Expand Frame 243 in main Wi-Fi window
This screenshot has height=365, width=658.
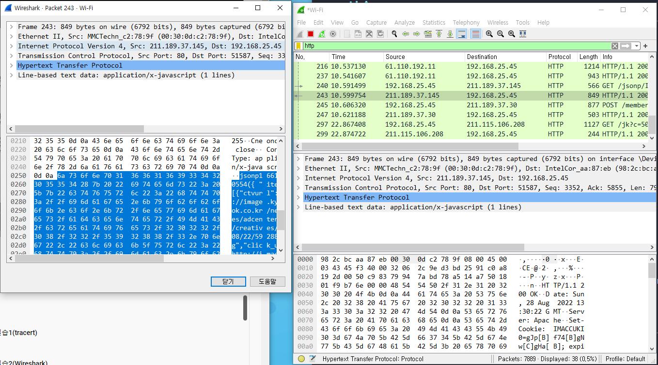point(298,159)
